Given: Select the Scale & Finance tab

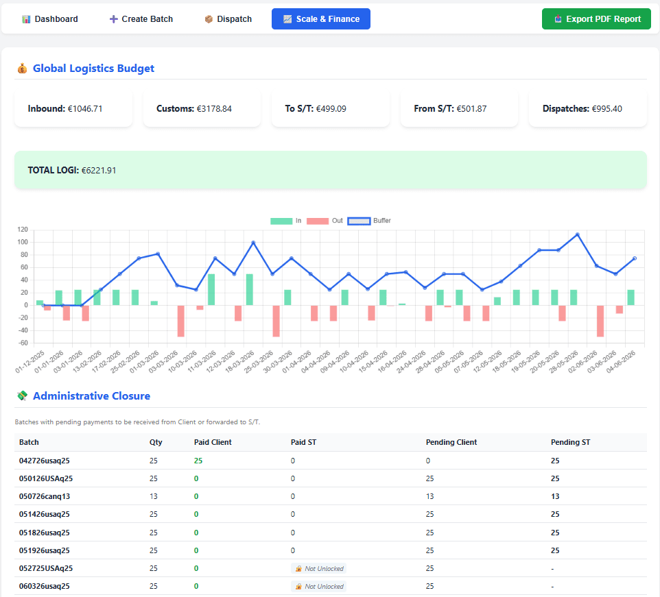Looking at the screenshot, I should [x=321, y=19].
